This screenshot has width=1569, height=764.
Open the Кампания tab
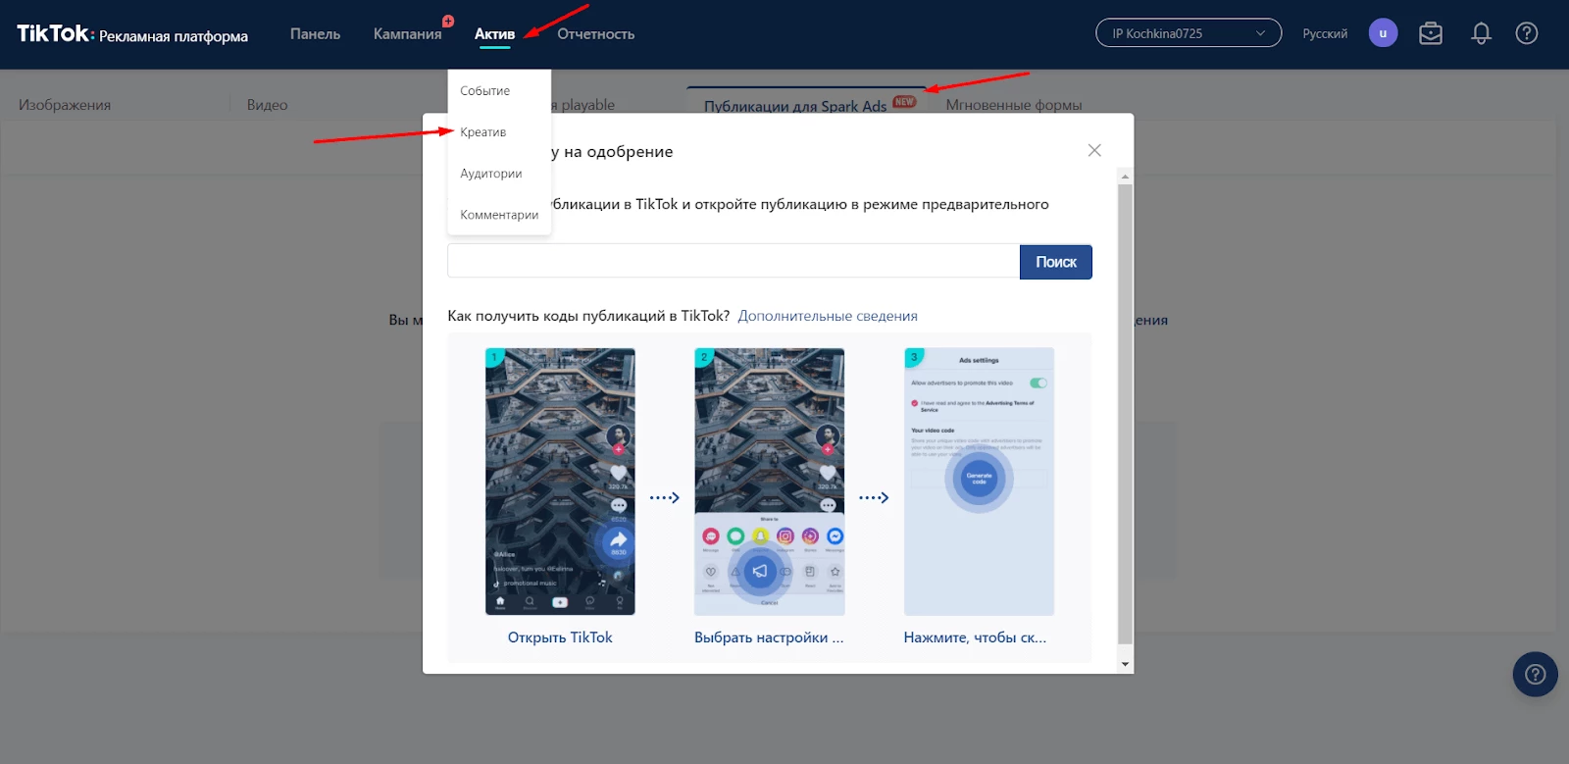tap(407, 34)
